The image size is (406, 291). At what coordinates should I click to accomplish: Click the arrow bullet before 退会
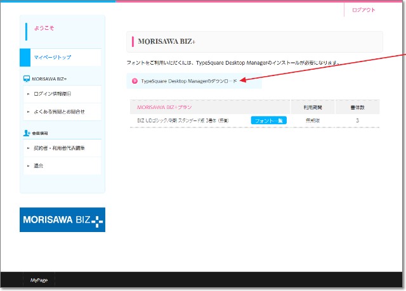point(29,165)
